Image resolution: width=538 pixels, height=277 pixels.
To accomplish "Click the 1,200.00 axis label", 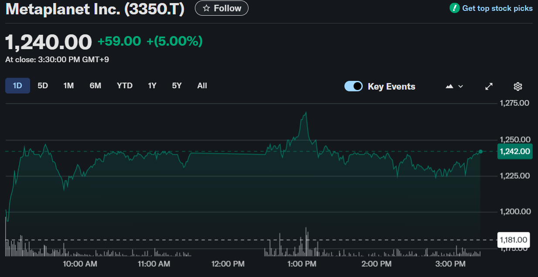I will (x=515, y=212).
